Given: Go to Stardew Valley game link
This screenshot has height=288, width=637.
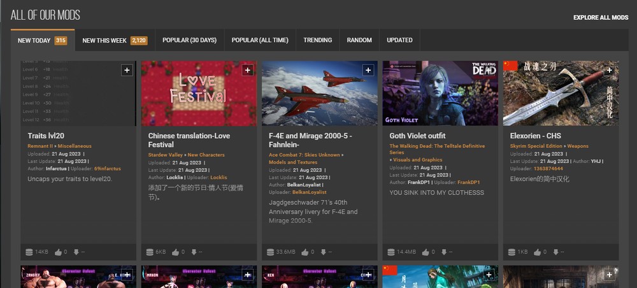Looking at the screenshot, I should pyautogui.click(x=166, y=155).
